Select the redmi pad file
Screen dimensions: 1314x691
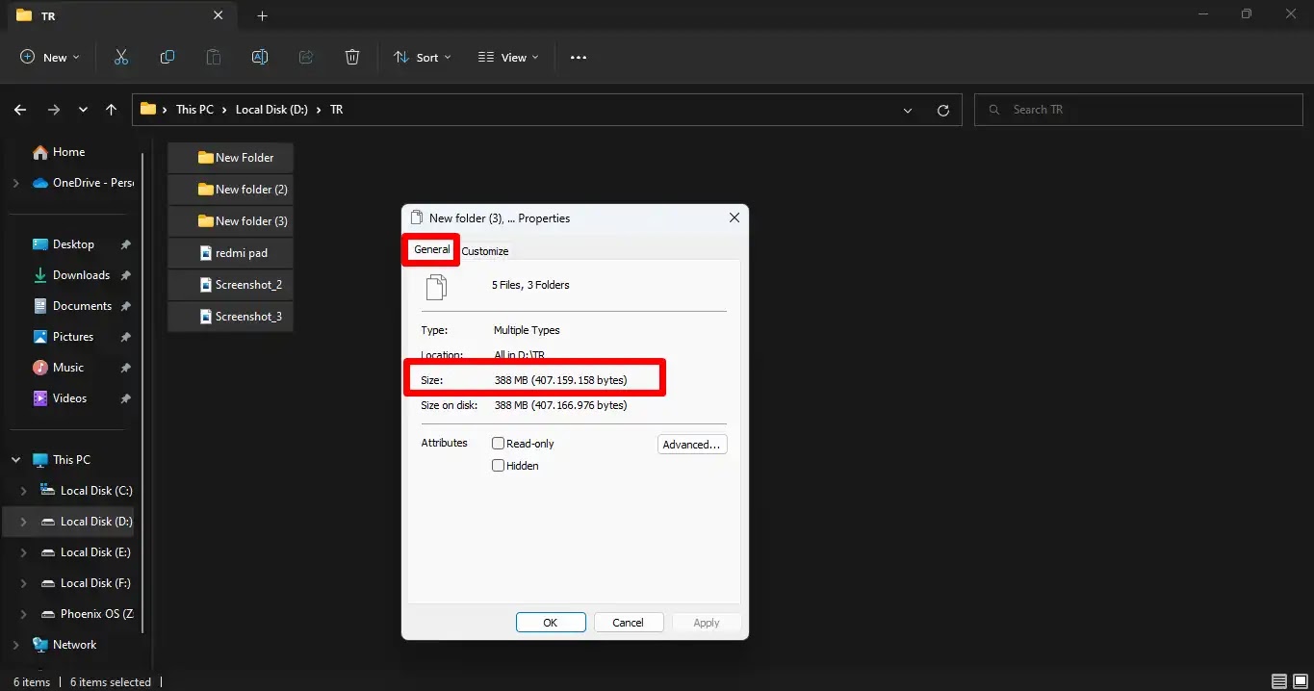coord(231,253)
